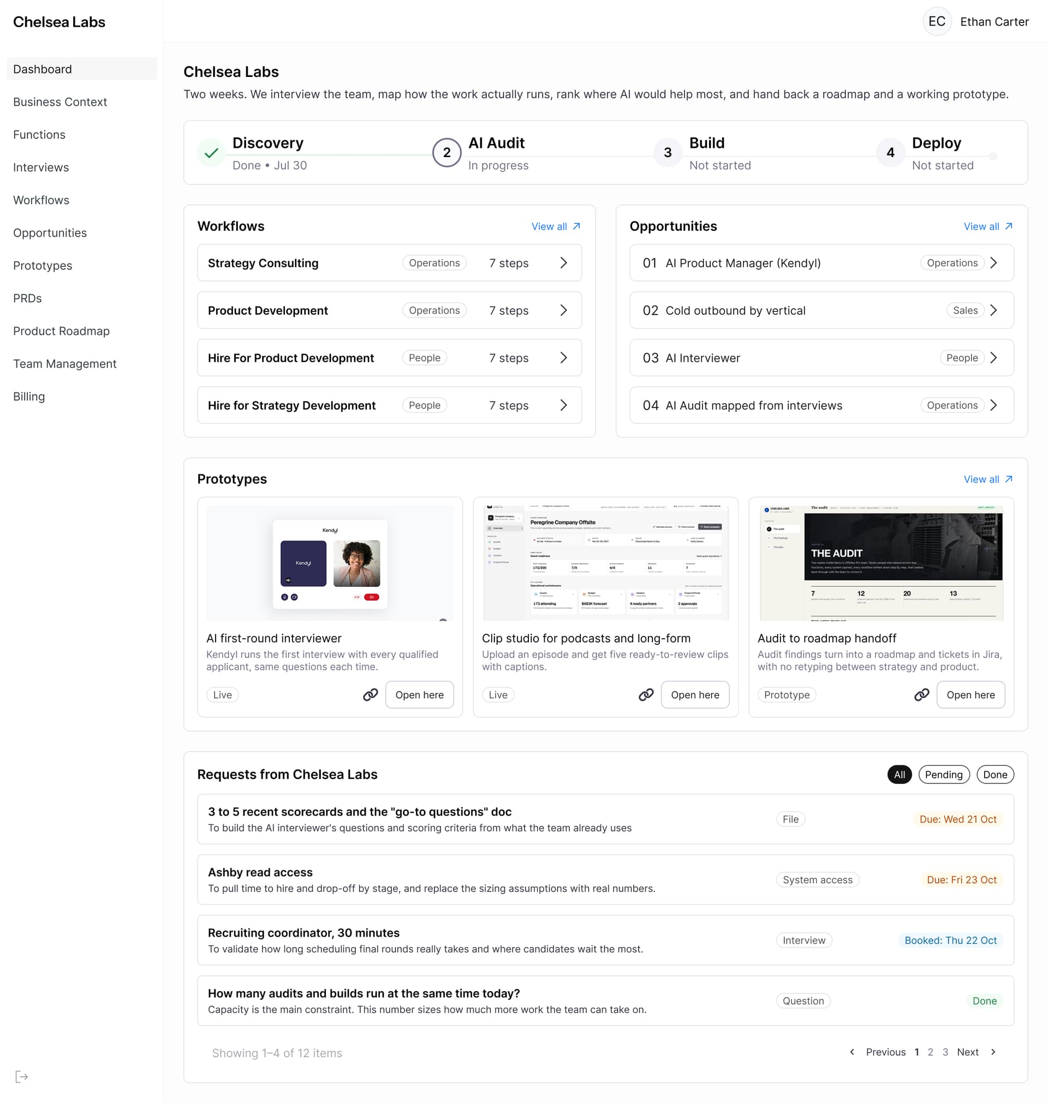Expand AI Product Manager (Kendyl) chevron
Viewport: 1048px width, 1103px height.
point(994,263)
